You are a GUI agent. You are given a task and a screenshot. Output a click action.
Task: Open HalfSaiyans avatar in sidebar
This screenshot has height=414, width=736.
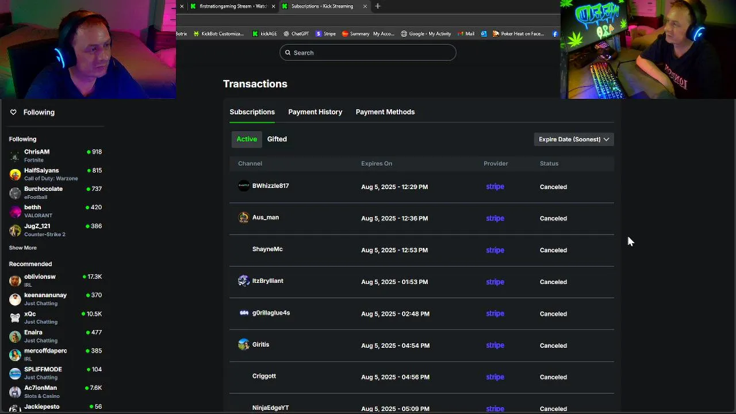pyautogui.click(x=15, y=174)
